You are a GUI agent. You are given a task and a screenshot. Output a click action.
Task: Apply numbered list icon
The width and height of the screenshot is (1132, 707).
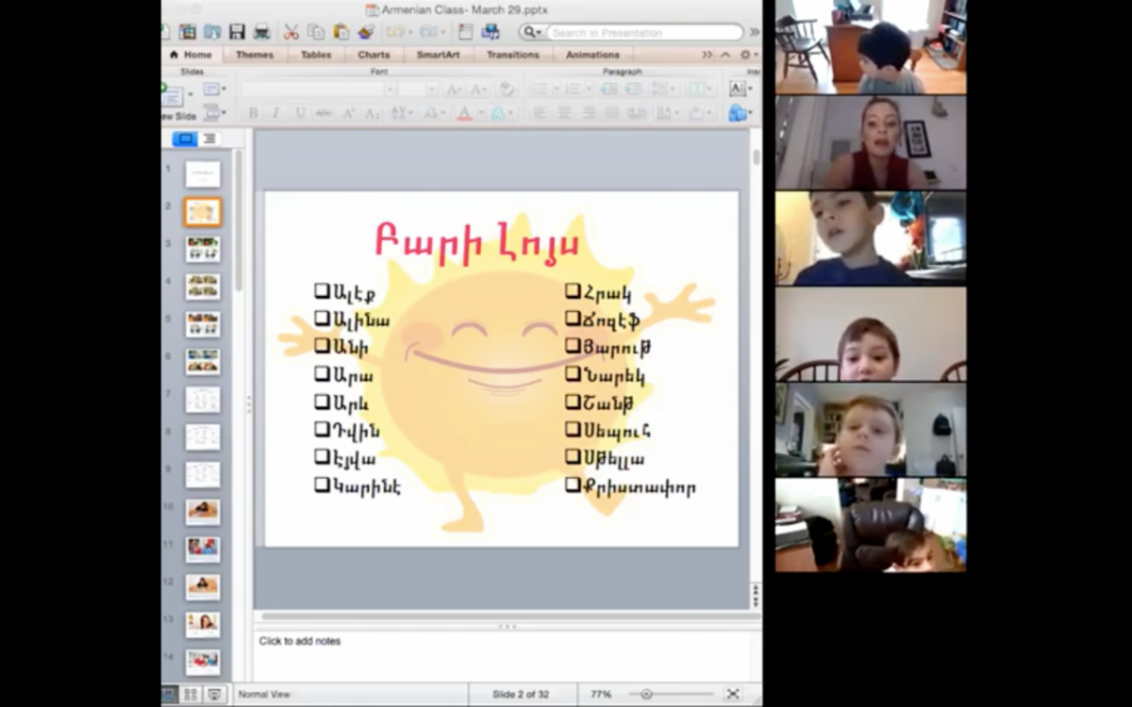[x=571, y=90]
